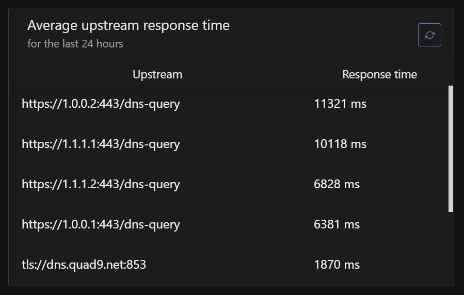Click the Average upstream response time title
The height and width of the screenshot is (295, 464).
click(129, 25)
